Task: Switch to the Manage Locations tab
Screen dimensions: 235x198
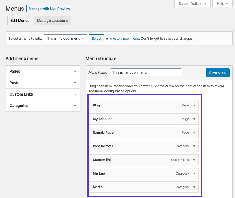Action: 52,21
